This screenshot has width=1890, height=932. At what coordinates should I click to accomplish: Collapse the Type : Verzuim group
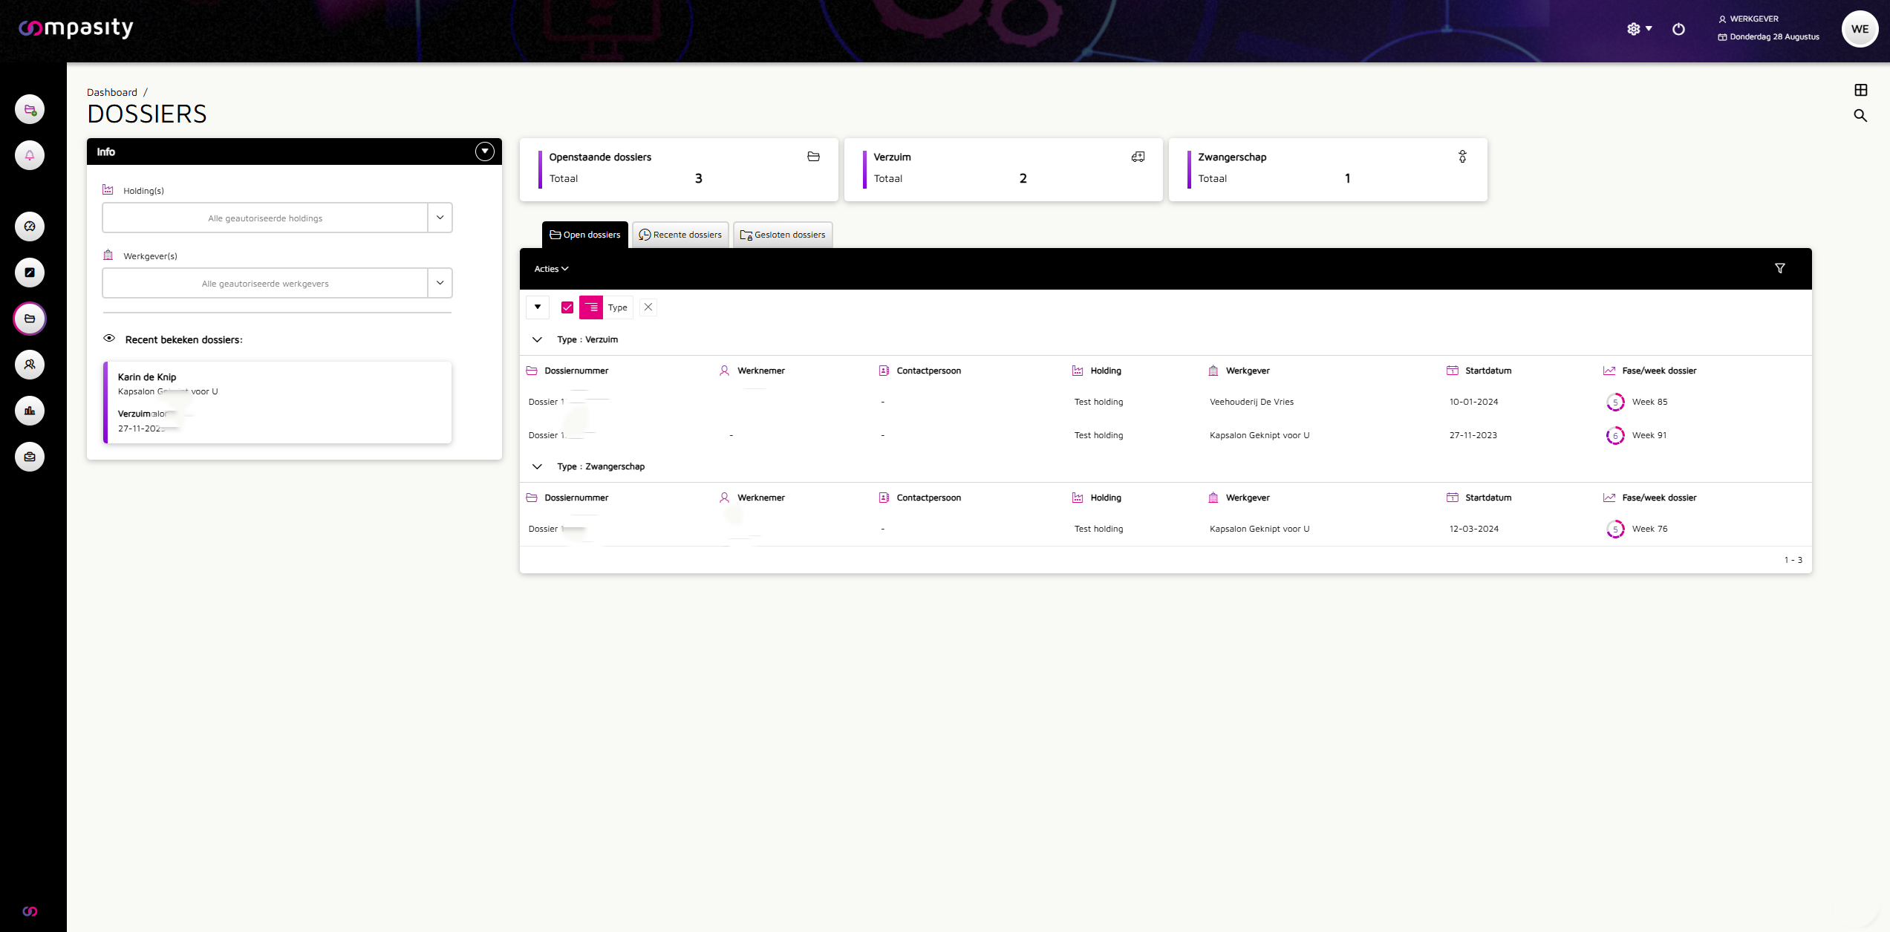[537, 339]
